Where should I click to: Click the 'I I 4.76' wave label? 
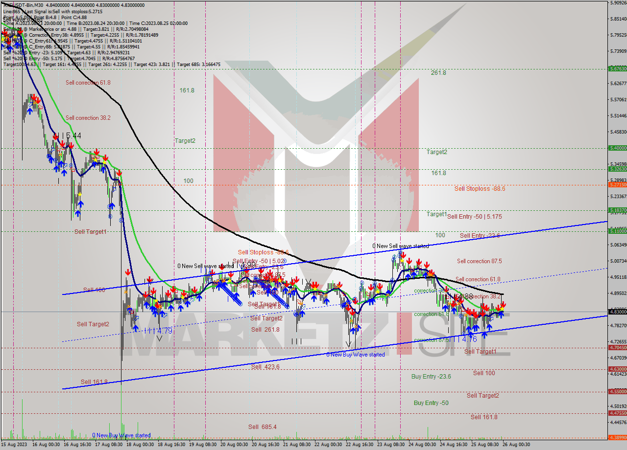click(x=462, y=338)
